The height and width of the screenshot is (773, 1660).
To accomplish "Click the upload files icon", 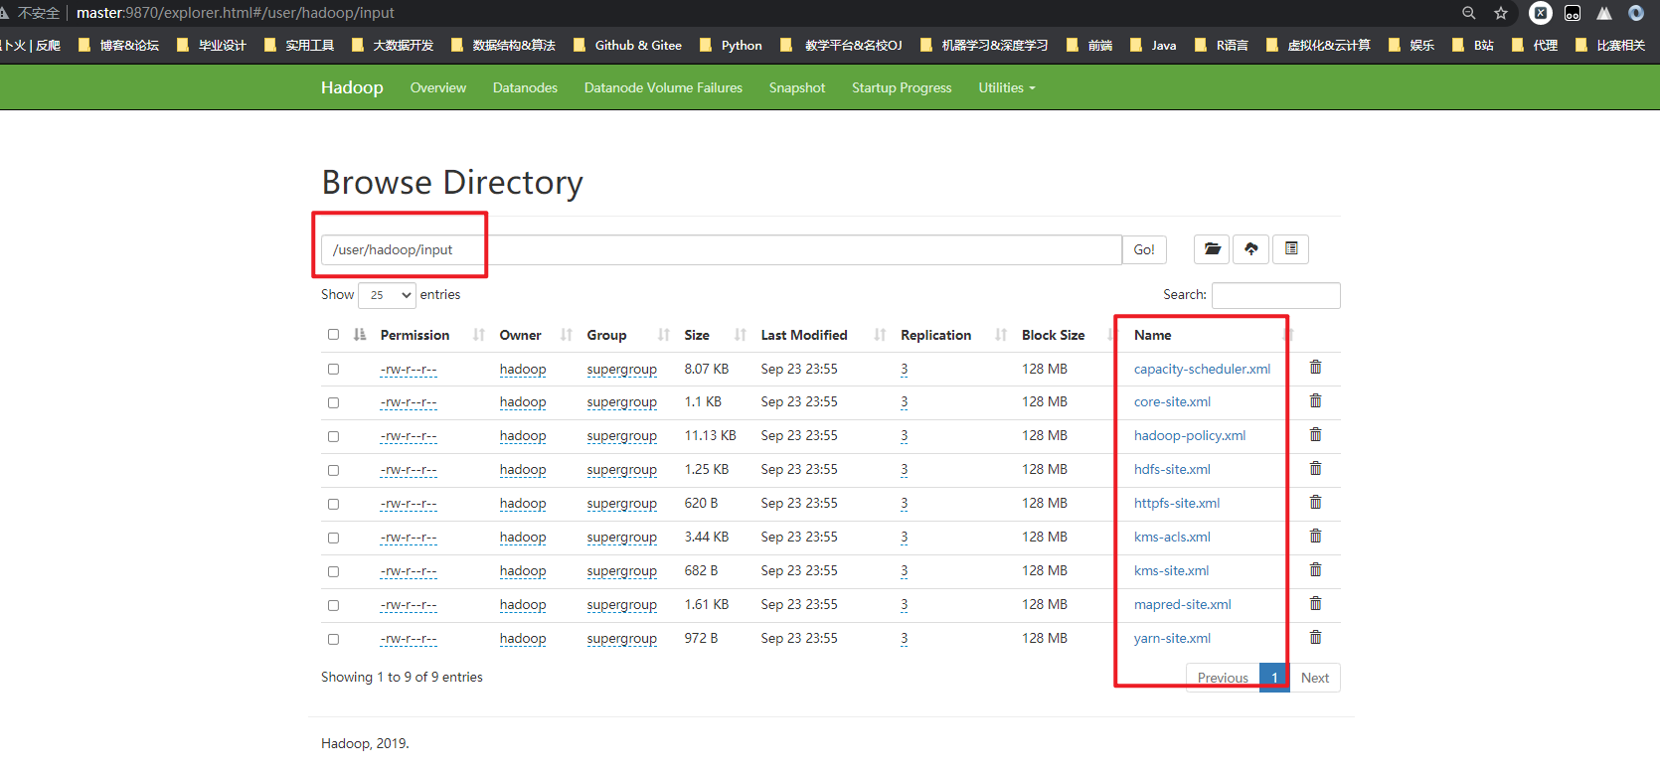I will (1251, 248).
